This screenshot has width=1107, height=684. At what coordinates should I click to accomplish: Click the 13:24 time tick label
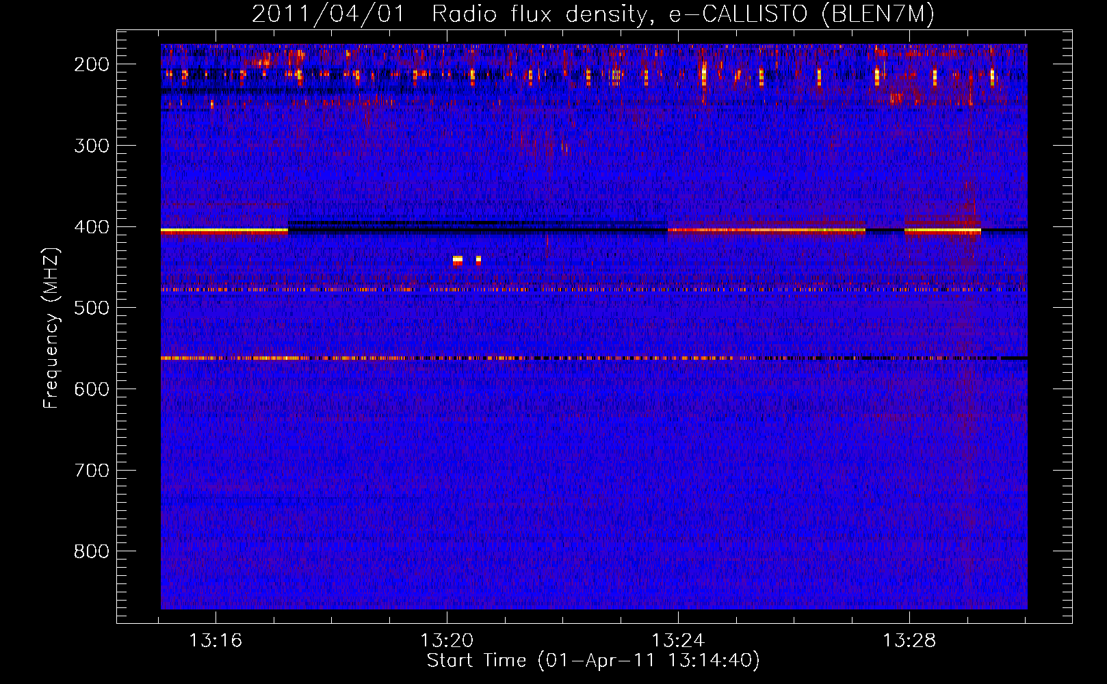[678, 641]
